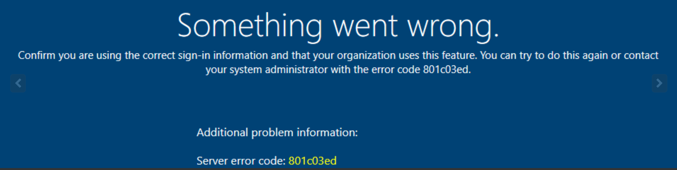This screenshot has height=170, width=677.
Task: Click the next slide right chevron
Action: (659, 83)
